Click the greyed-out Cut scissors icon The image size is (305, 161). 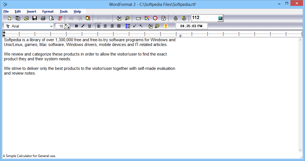(x=71, y=18)
